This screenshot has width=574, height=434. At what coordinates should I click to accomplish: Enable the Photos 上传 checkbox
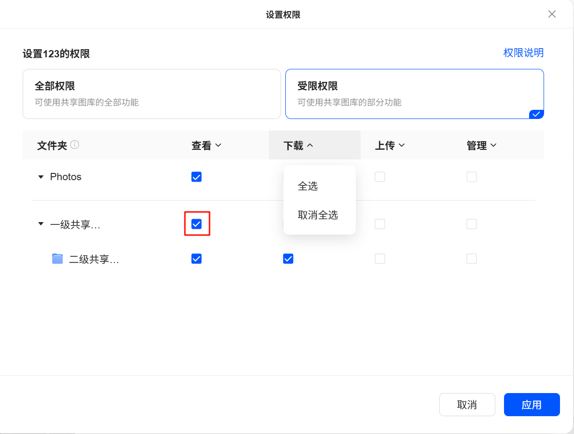point(380,177)
